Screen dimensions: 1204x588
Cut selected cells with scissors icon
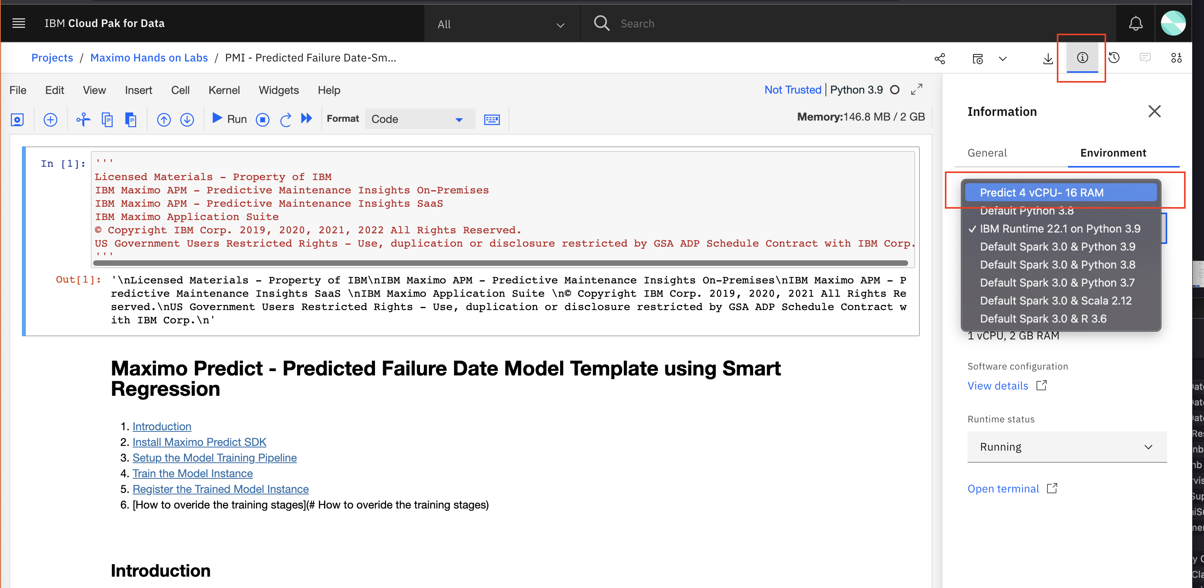[x=83, y=120]
